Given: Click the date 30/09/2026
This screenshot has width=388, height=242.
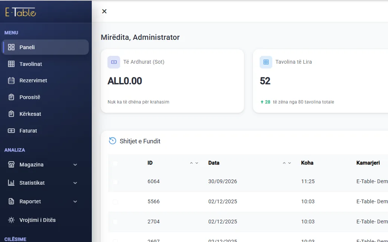Looking at the screenshot, I should (x=223, y=182).
